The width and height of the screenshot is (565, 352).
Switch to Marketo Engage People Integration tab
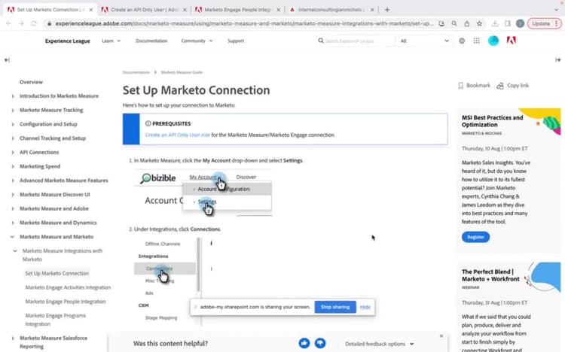(x=238, y=10)
